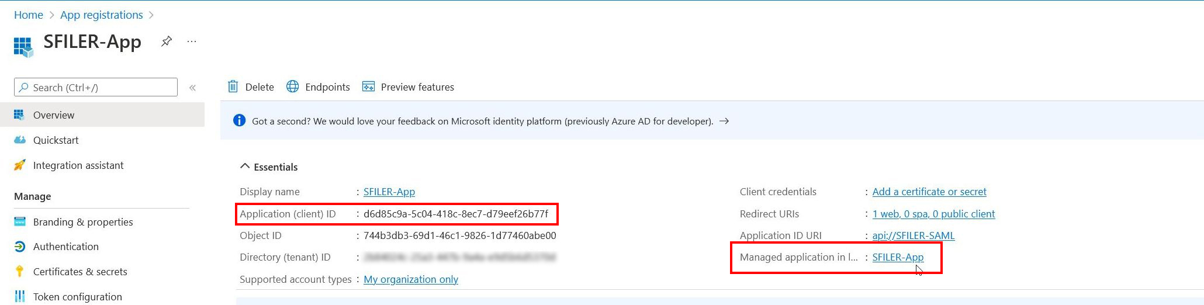Screen dimensions: 1204x305
Task: Click the Endpoints globe icon
Action: pyautogui.click(x=292, y=86)
